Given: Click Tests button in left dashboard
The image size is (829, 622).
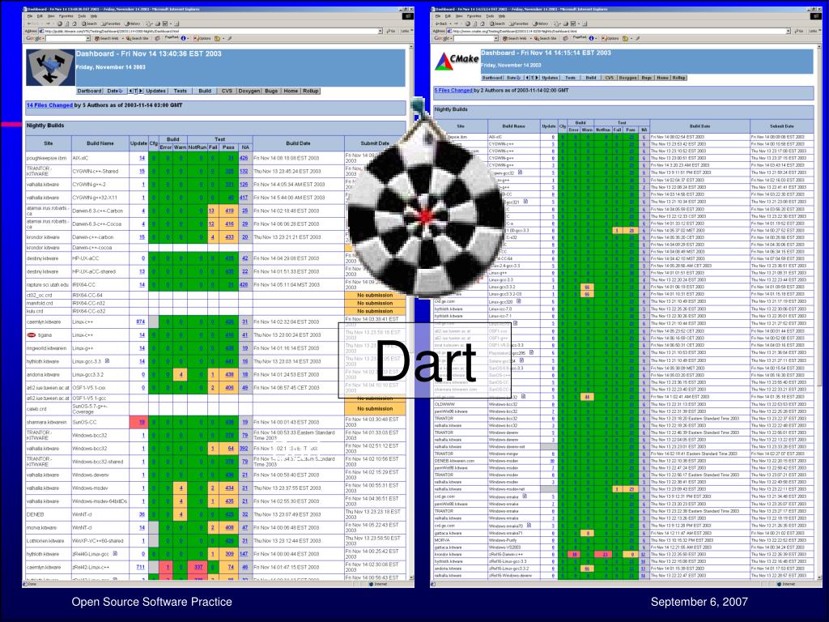Looking at the screenshot, I should click(x=180, y=91).
